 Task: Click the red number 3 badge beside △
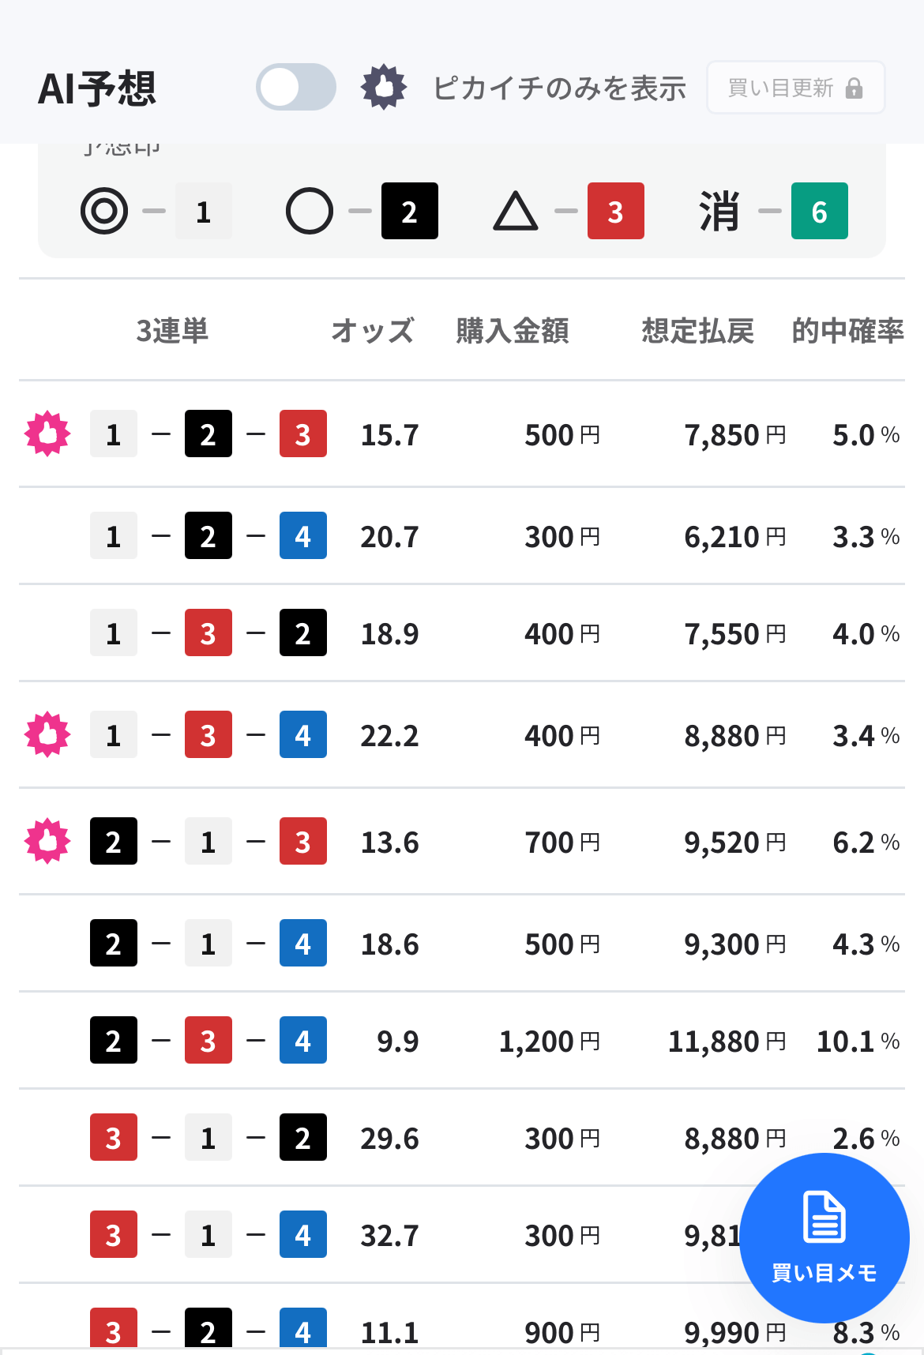[616, 211]
